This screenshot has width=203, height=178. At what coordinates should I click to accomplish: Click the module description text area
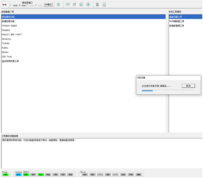click(x=102, y=154)
